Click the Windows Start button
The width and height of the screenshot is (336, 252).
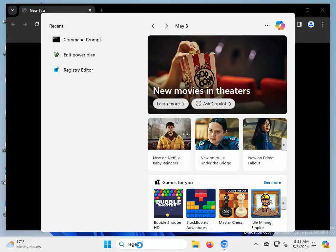point(107,244)
